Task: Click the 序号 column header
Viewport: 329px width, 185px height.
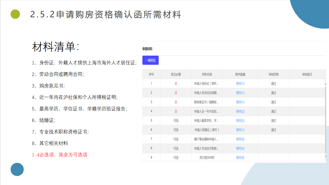Action: (x=151, y=74)
